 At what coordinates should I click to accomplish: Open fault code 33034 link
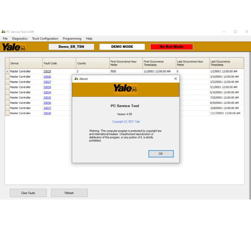pyautogui.click(x=47, y=92)
